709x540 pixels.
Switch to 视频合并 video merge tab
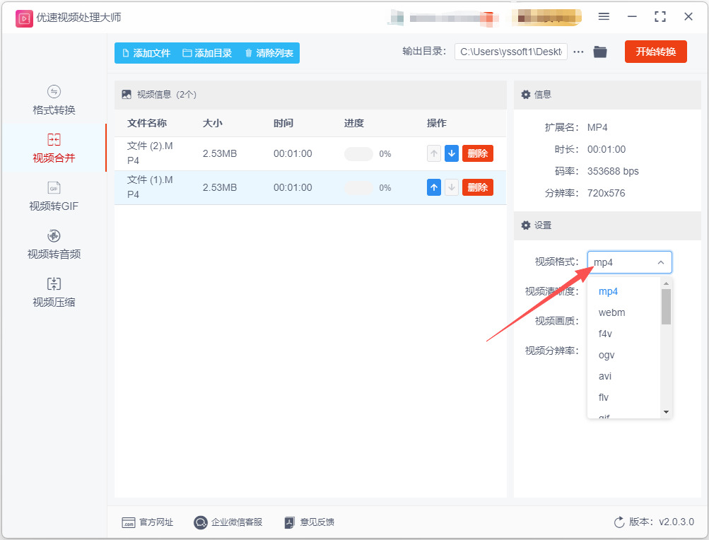click(x=54, y=148)
